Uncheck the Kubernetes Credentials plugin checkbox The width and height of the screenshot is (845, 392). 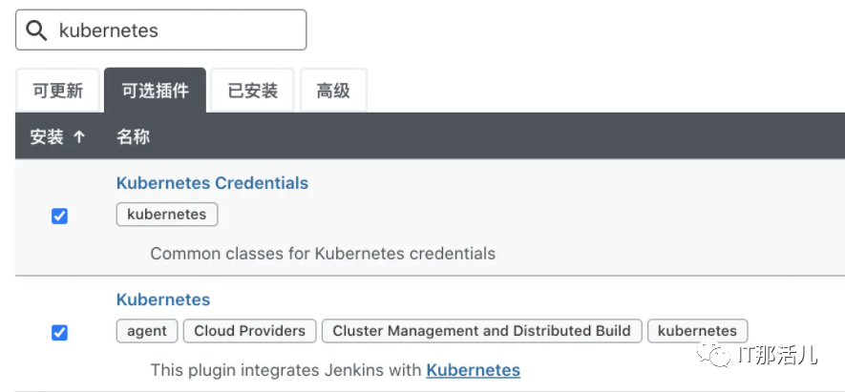click(x=59, y=217)
